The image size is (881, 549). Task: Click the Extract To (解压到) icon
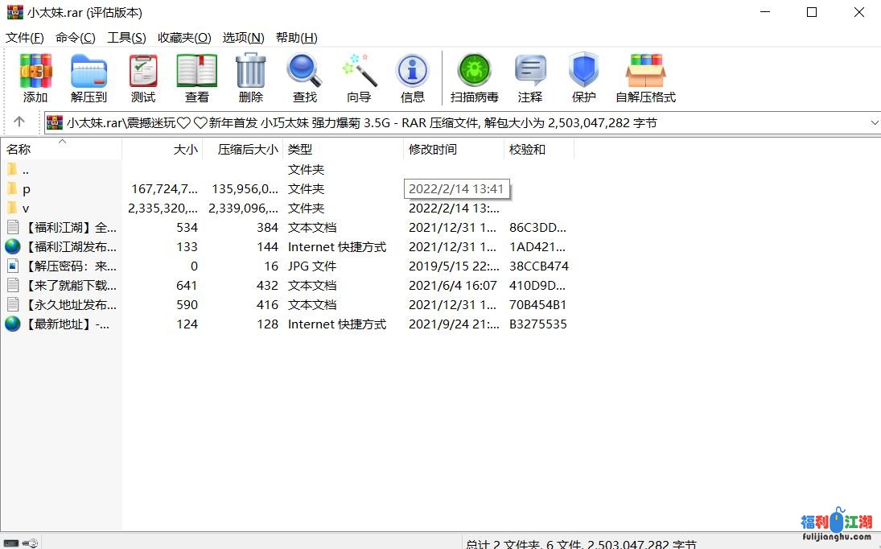[x=89, y=78]
